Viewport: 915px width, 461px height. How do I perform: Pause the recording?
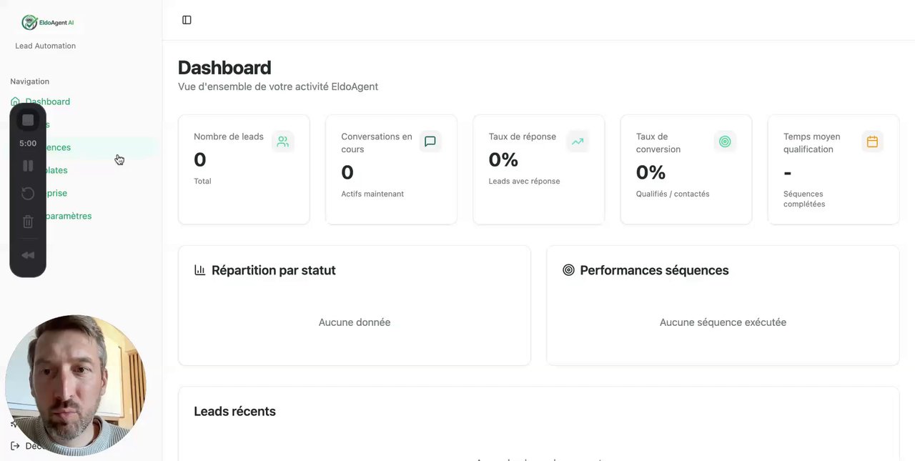tap(28, 166)
